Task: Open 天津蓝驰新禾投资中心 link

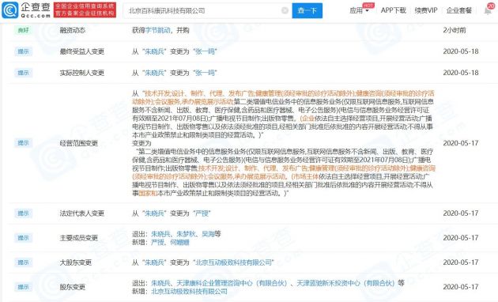Action: tap(345, 283)
